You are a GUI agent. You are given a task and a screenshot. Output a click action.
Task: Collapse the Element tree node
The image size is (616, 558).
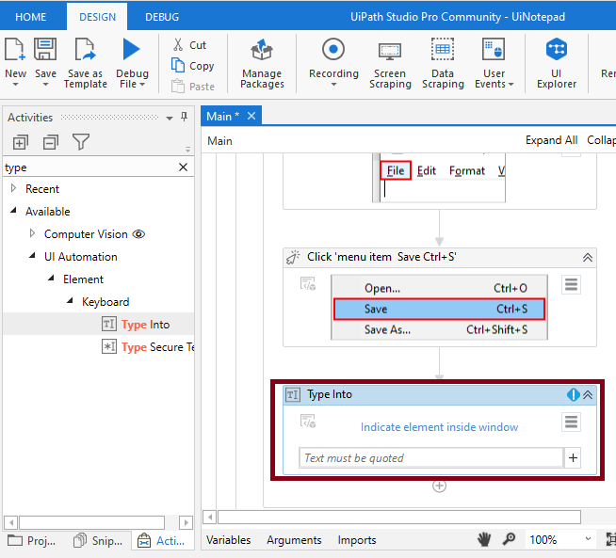51,279
